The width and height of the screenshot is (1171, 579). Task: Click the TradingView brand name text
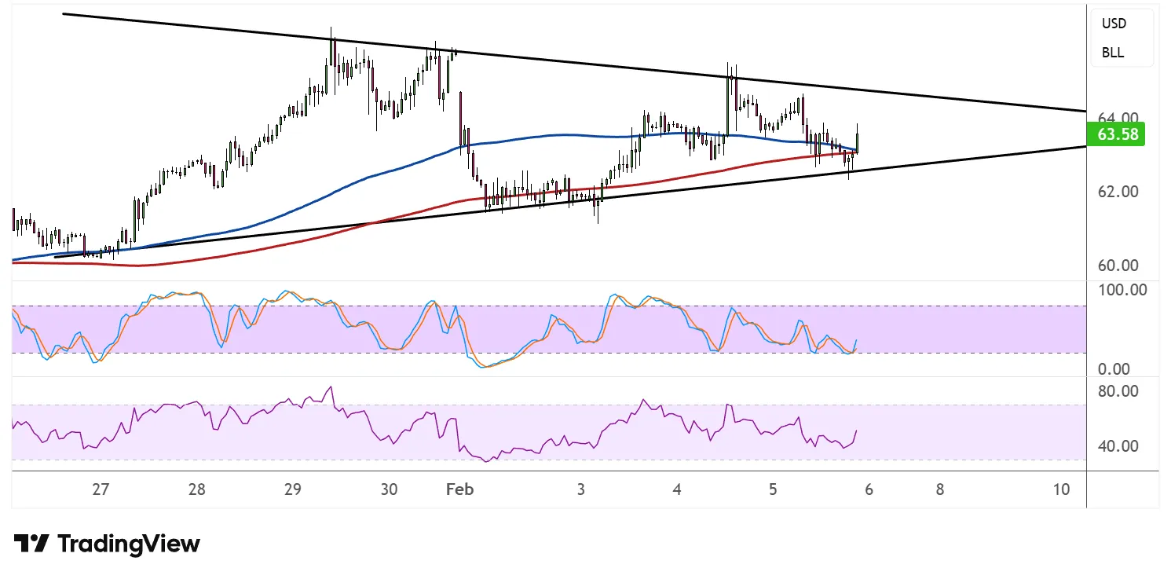click(x=129, y=544)
